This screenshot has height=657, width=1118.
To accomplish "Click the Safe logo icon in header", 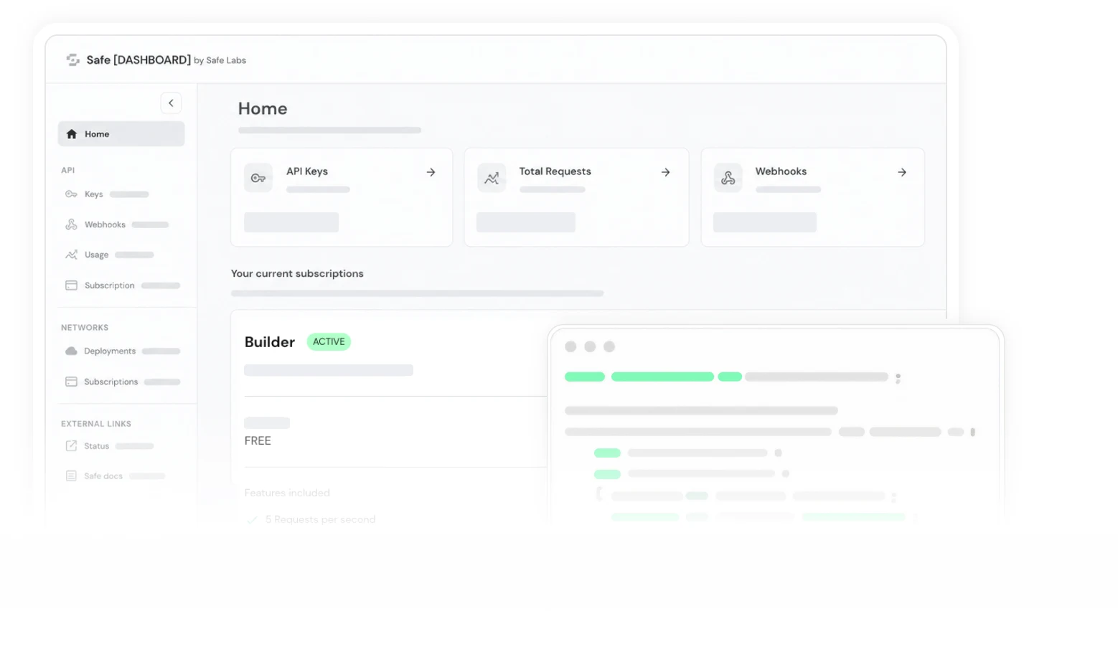I will [72, 60].
